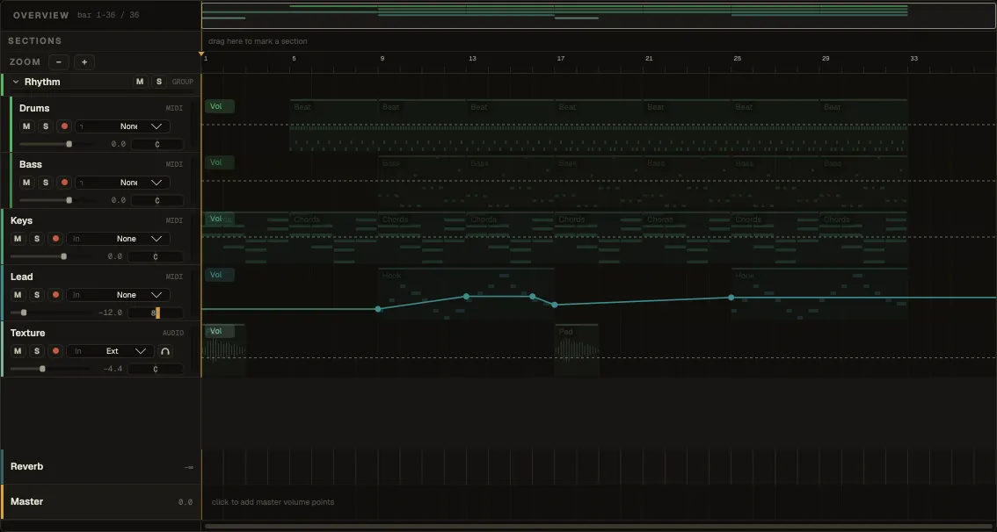Open the Bass input dropdown

[x=123, y=183]
